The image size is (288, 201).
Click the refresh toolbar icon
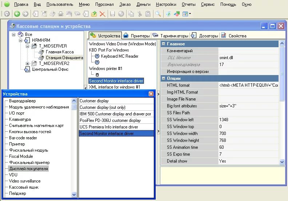(x=7, y=14)
